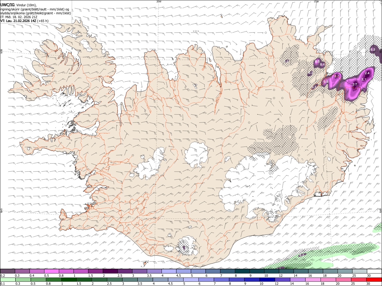This screenshot has height=286, width=382.
Task: Pick upper legend swatch starting at 0.8
Action: 66,271
